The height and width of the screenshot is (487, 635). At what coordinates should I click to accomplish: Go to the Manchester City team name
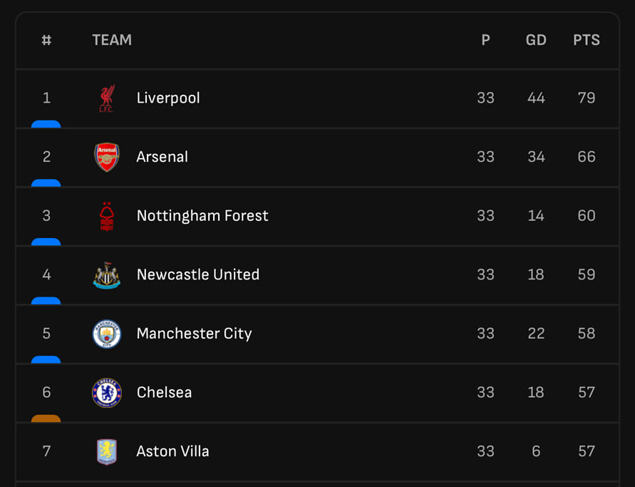(195, 334)
